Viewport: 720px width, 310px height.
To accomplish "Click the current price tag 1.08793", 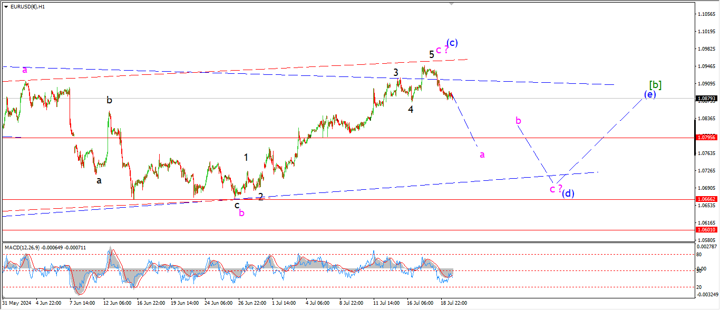I will 706,99.
